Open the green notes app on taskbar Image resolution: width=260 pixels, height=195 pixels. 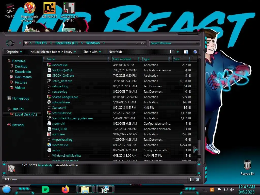(x=46, y=189)
